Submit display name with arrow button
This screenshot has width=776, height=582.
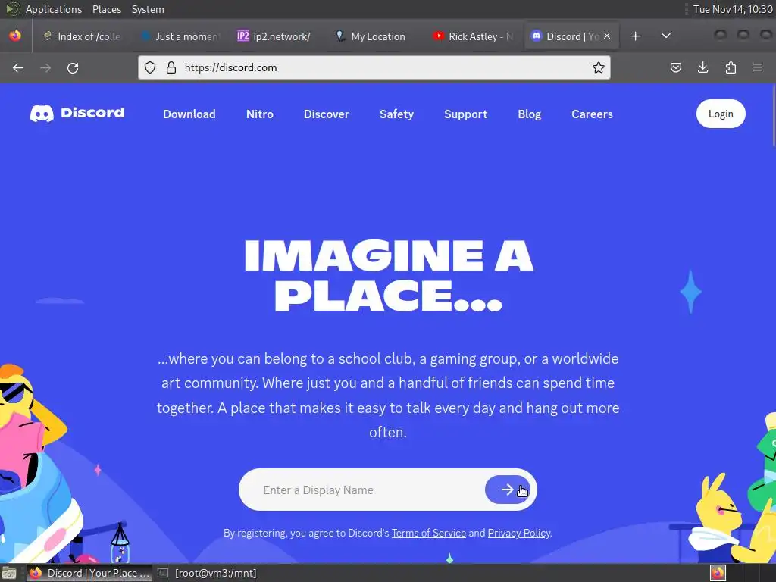(x=507, y=490)
